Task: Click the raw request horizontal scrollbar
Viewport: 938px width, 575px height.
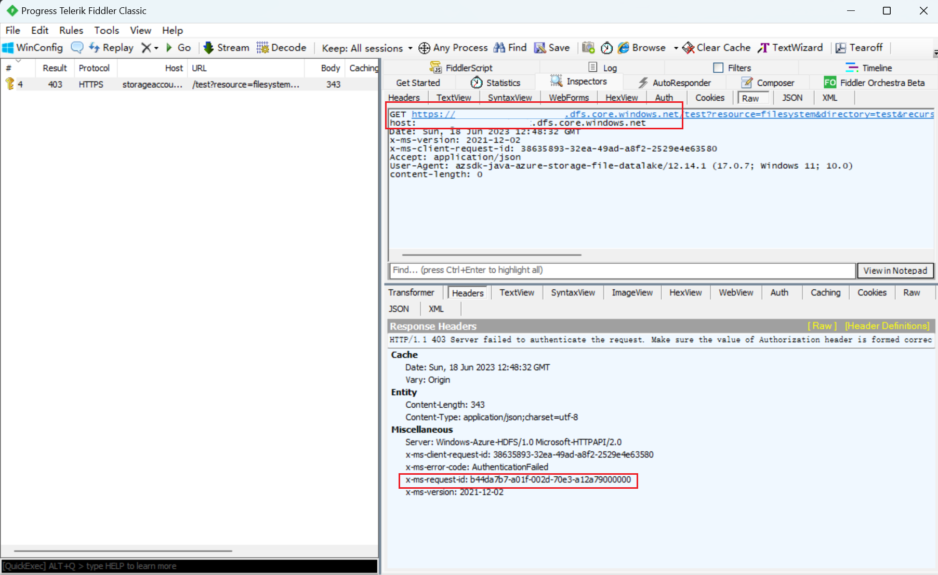Action: click(492, 255)
